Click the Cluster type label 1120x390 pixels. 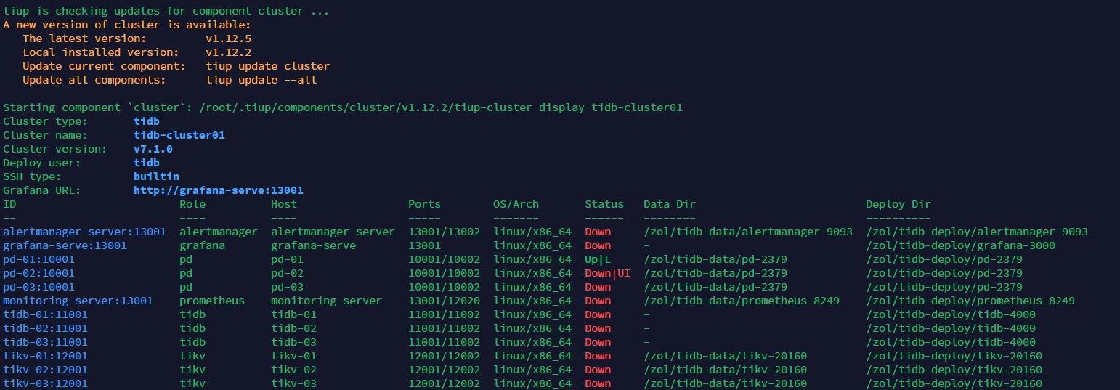point(45,121)
